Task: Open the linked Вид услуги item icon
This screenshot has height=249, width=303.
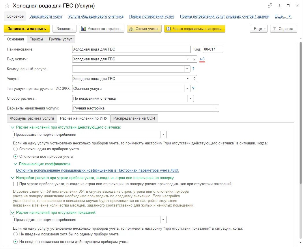Action: click(x=194, y=59)
